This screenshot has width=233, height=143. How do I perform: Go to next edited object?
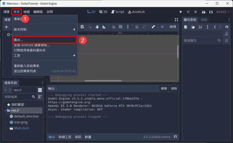[x=220, y=27]
